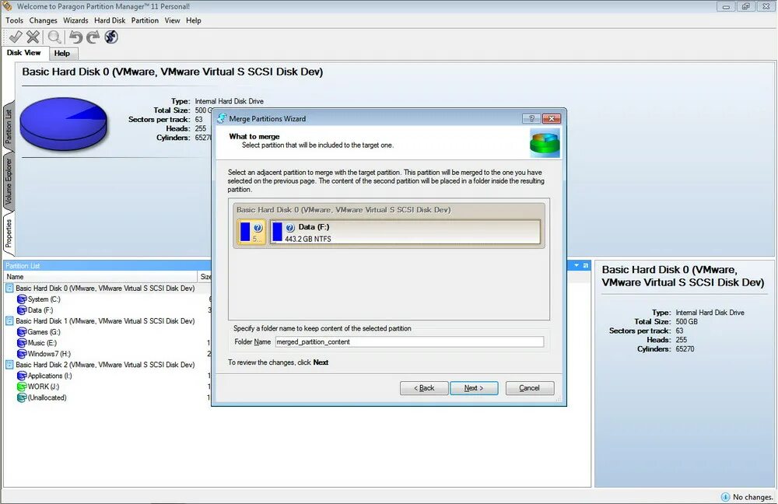
Task: Click the Data (F:) partition icon in list
Action: pyautogui.click(x=21, y=310)
